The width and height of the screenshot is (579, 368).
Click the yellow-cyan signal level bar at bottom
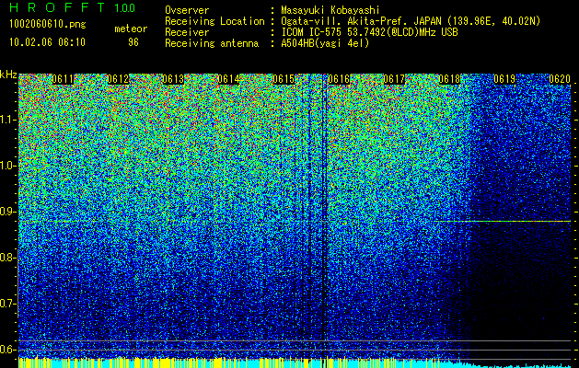coord(295,362)
